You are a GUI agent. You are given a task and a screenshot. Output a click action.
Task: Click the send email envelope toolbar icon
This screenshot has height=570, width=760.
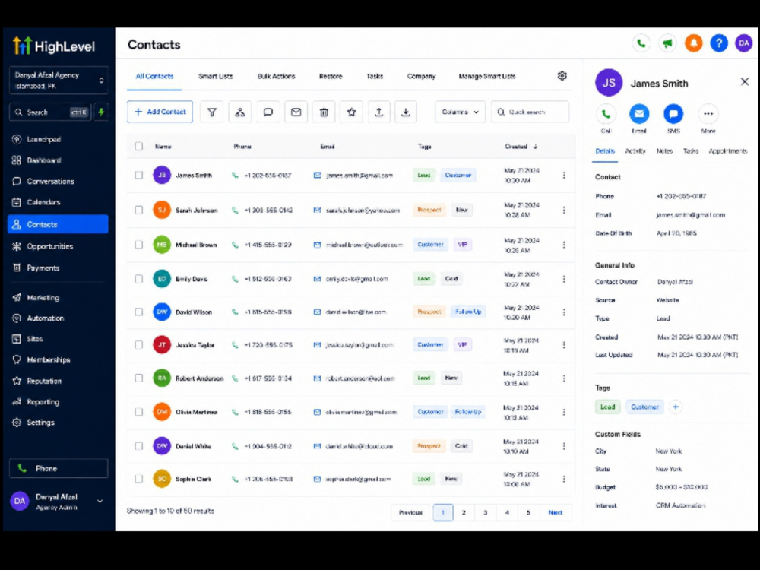(296, 112)
